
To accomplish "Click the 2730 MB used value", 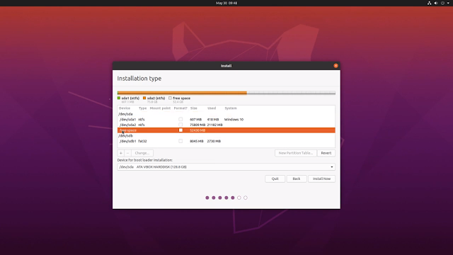I will coord(214,141).
